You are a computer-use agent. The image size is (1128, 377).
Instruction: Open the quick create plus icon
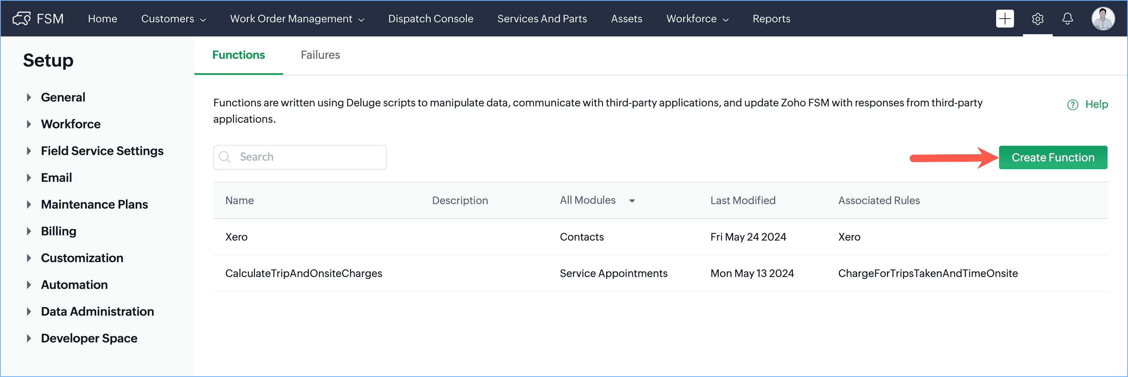coord(1005,19)
